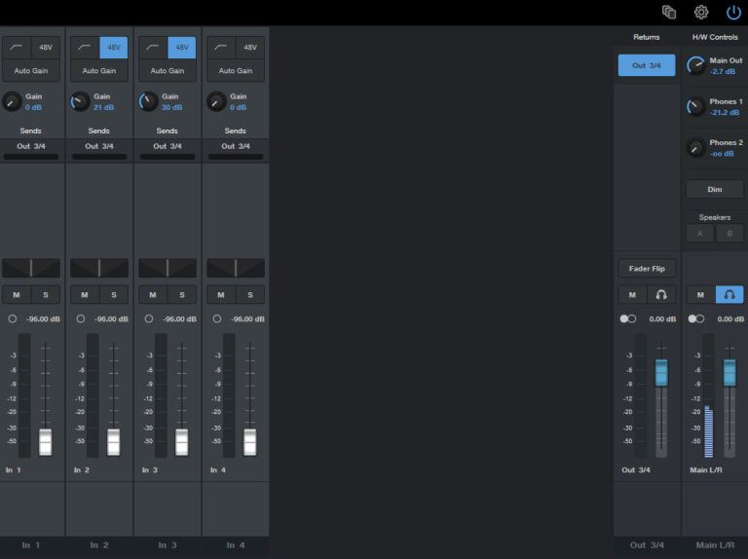Screen dimensions: 748x559
Task: Open the scenes/copy icon in top bar
Action: pyautogui.click(x=669, y=12)
